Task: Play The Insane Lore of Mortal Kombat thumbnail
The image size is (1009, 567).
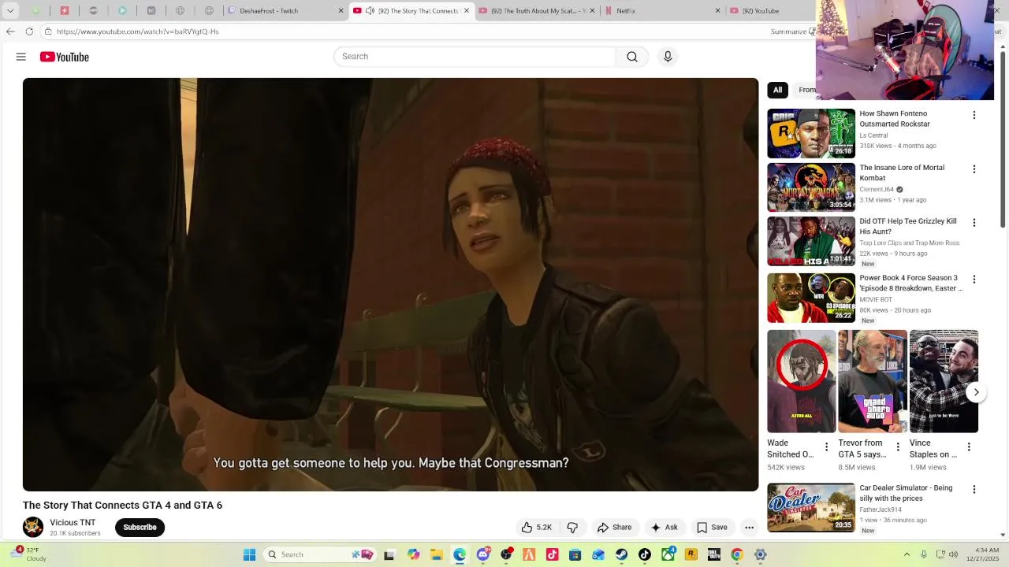Action: pos(811,187)
